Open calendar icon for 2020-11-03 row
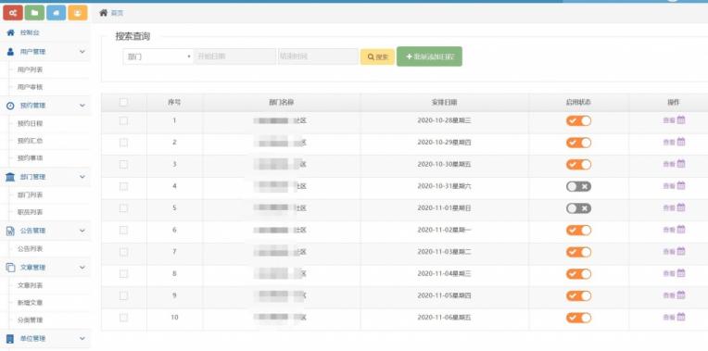This screenshot has height=351, width=708. coord(681,251)
